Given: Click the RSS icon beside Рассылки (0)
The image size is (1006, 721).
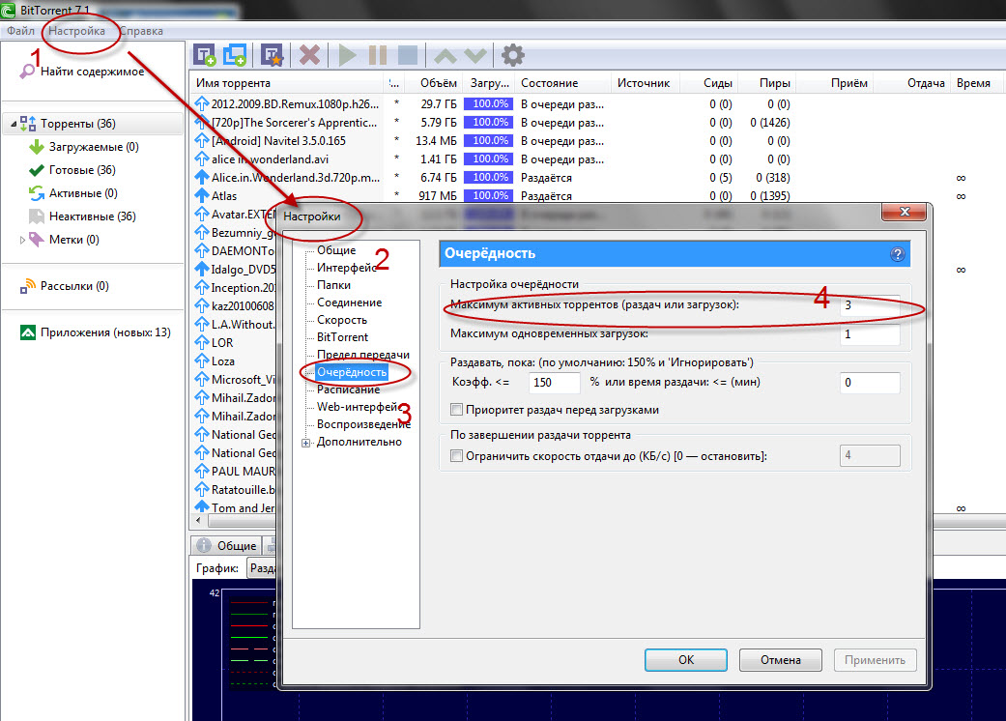Looking at the screenshot, I should [x=28, y=286].
